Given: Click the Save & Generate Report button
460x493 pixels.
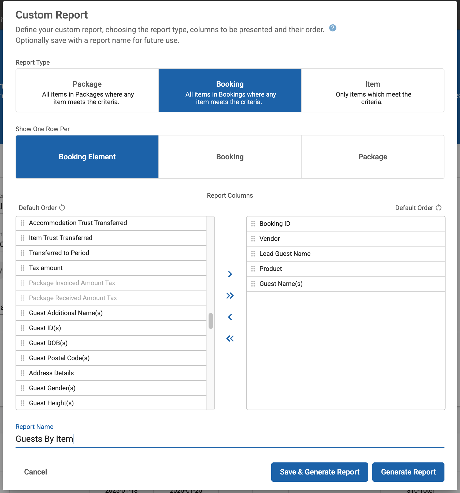Looking at the screenshot, I should pos(320,472).
